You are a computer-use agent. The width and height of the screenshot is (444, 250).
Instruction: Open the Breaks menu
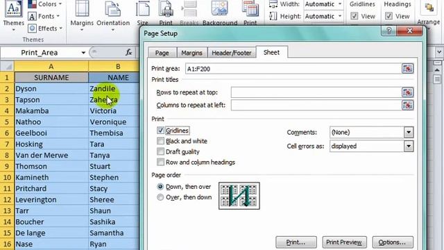pyautogui.click(x=189, y=14)
